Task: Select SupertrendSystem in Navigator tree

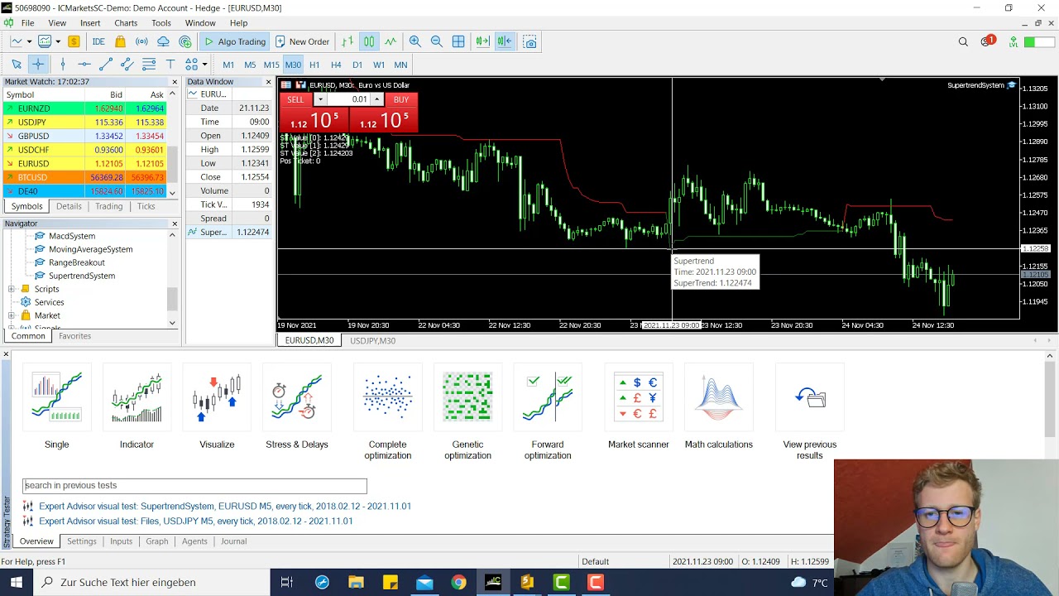Action: (82, 276)
